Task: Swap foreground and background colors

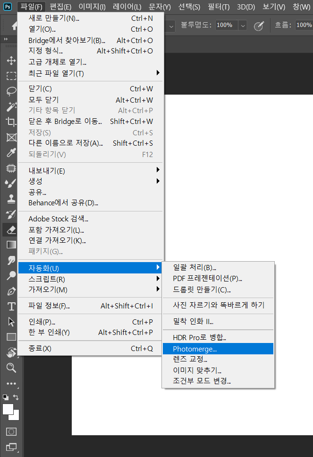Action: pyautogui.click(x=16, y=397)
